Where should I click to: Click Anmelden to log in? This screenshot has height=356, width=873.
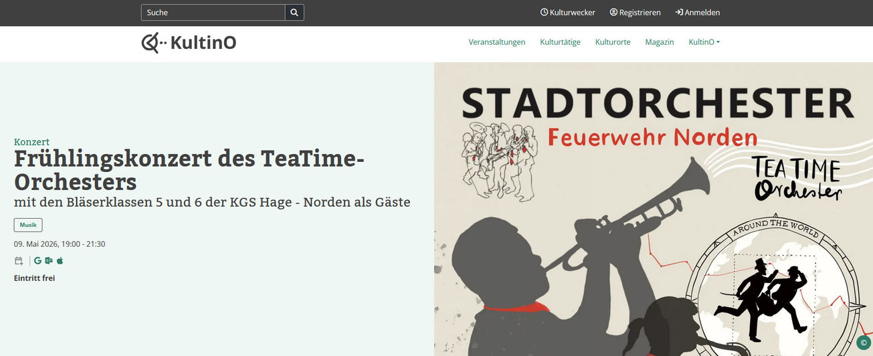(x=698, y=13)
